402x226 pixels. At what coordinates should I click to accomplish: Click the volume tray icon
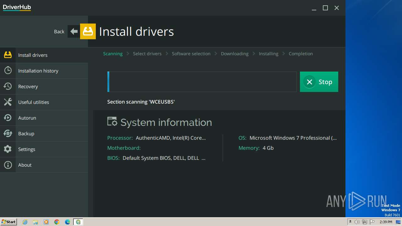click(x=357, y=222)
